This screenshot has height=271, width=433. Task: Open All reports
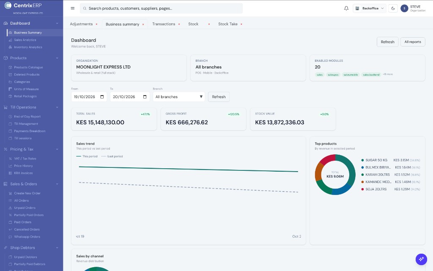(x=413, y=42)
